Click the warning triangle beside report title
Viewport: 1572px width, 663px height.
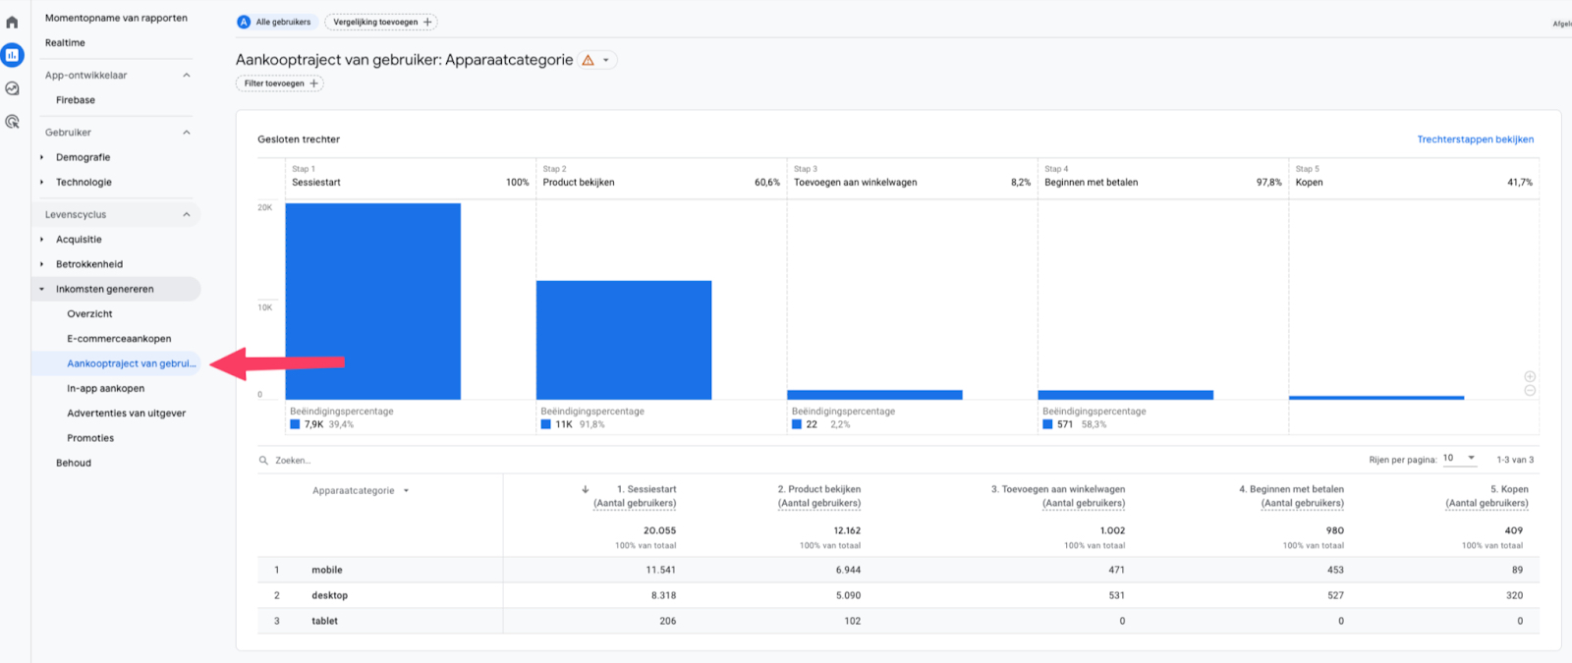coord(589,60)
